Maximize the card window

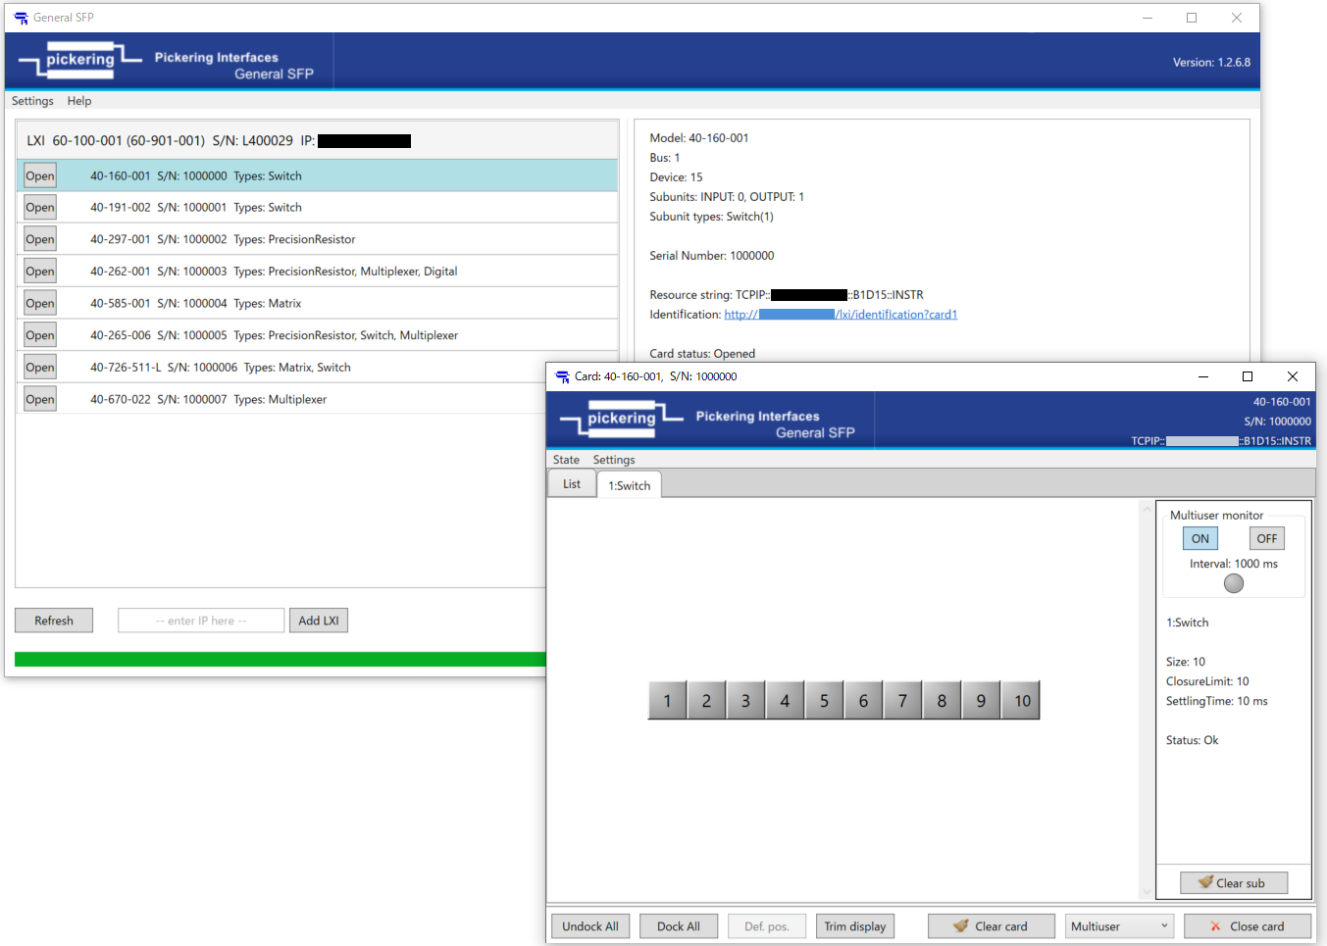[1248, 376]
